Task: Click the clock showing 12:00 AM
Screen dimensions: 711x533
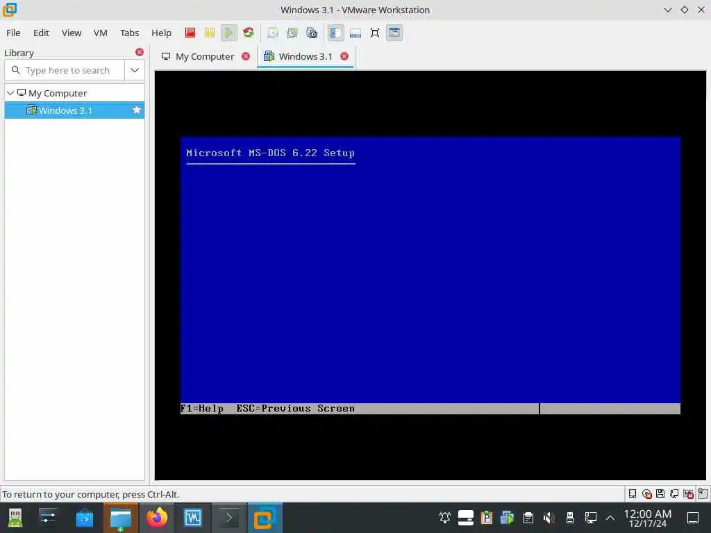Action: [648, 518]
